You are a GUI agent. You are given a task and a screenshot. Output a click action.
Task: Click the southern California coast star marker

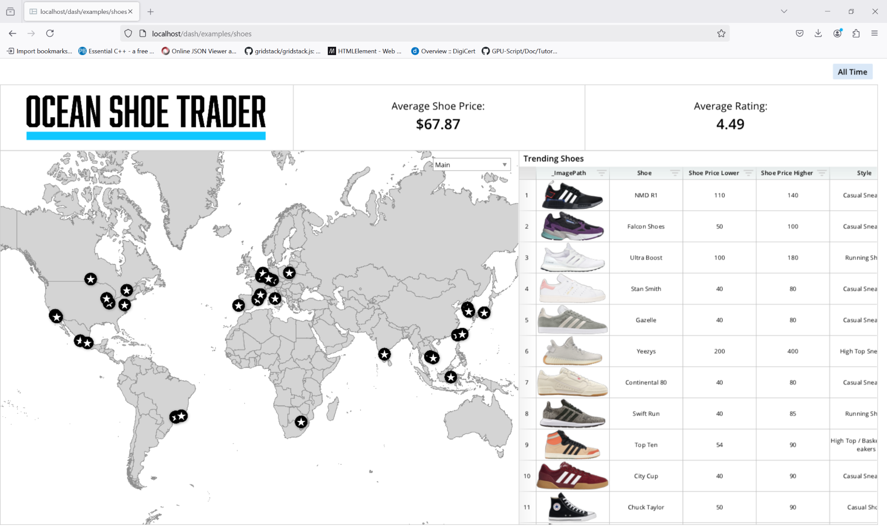pos(56,316)
